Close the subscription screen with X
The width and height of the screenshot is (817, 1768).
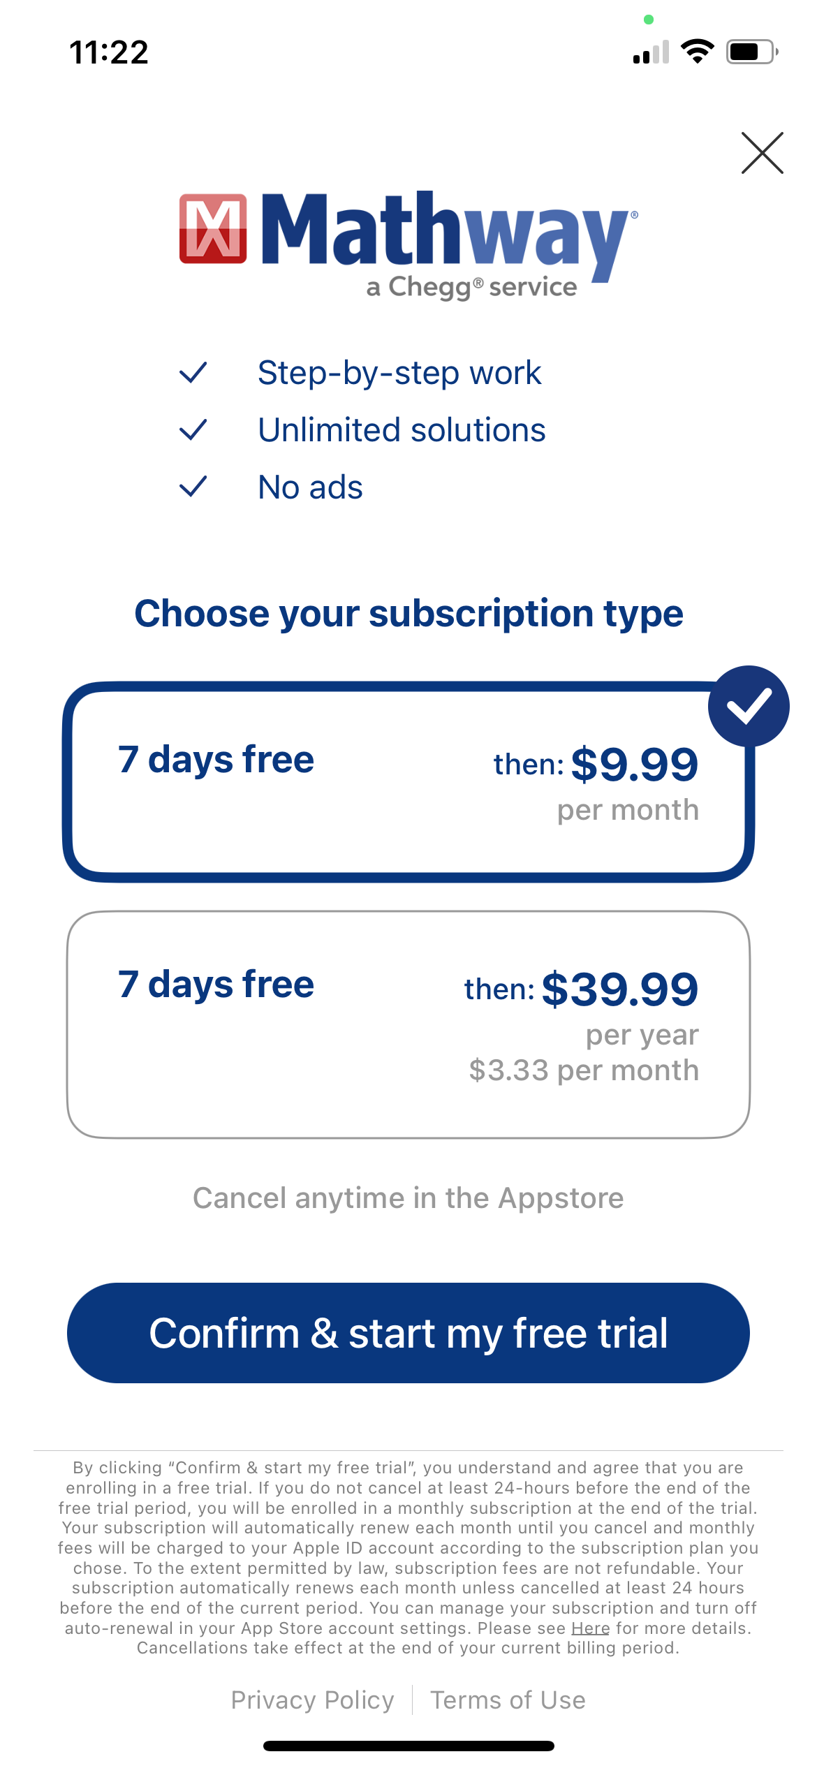coord(762,153)
